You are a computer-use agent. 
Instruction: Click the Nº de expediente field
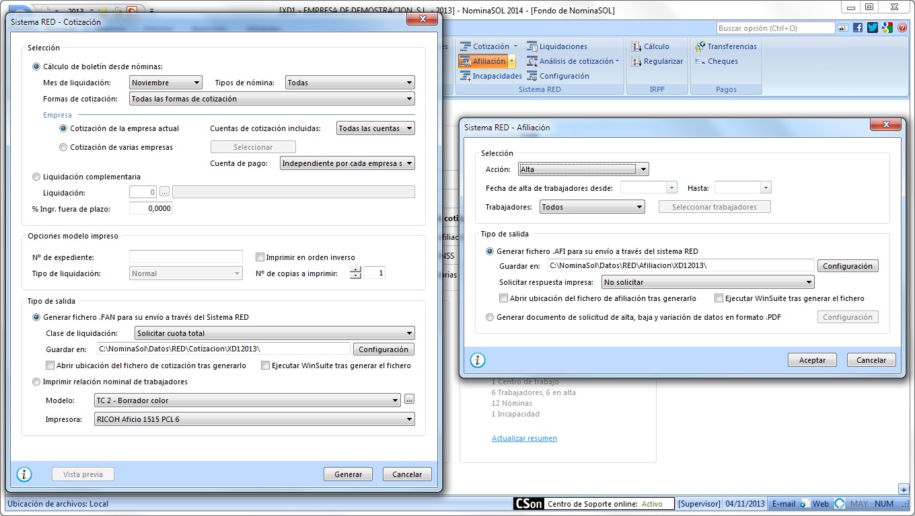pyautogui.click(x=186, y=257)
